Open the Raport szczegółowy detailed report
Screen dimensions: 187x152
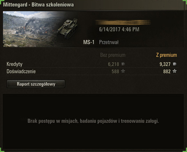[x=36, y=84]
